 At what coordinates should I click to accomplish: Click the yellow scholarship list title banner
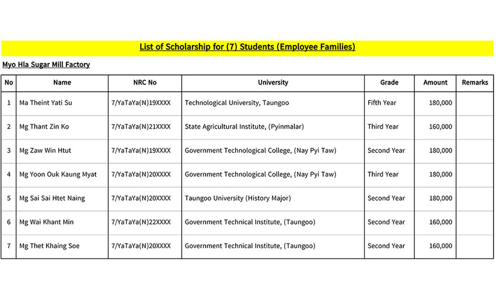point(247,47)
